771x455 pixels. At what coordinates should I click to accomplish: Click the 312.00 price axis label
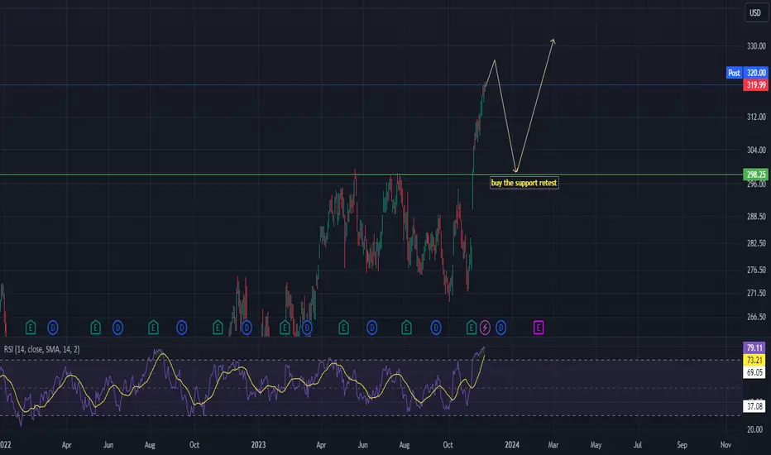click(x=756, y=117)
